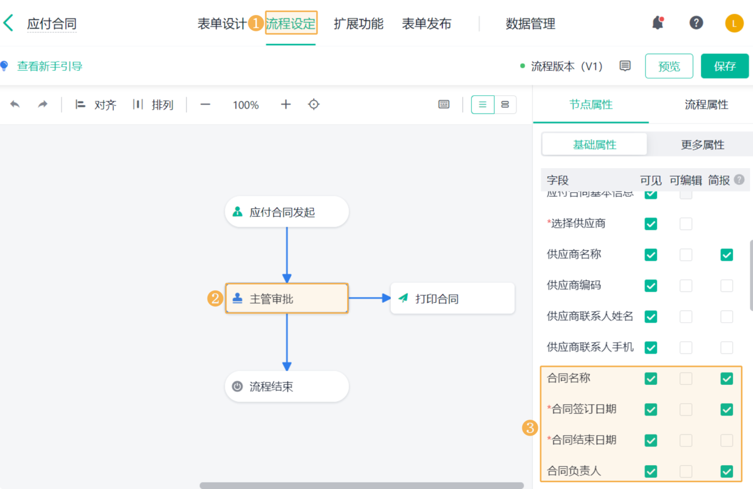
Task: Click the redo arrow icon
Action: [43, 105]
